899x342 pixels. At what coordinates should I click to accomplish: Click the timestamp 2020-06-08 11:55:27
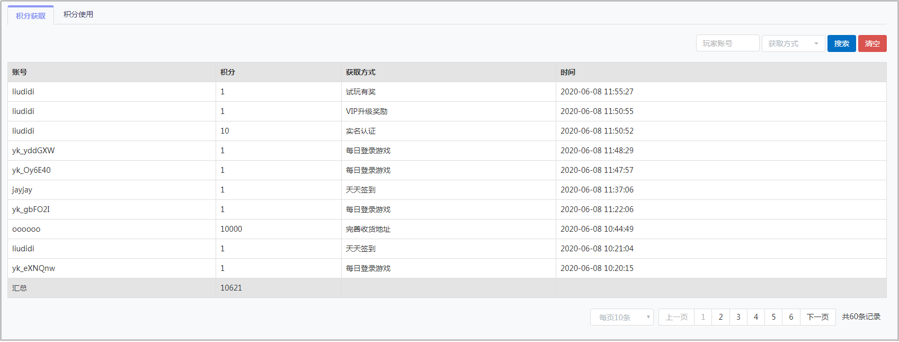click(x=597, y=92)
